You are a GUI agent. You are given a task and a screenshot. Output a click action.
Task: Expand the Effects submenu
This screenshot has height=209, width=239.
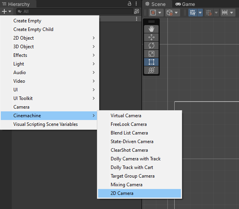tap(50, 55)
